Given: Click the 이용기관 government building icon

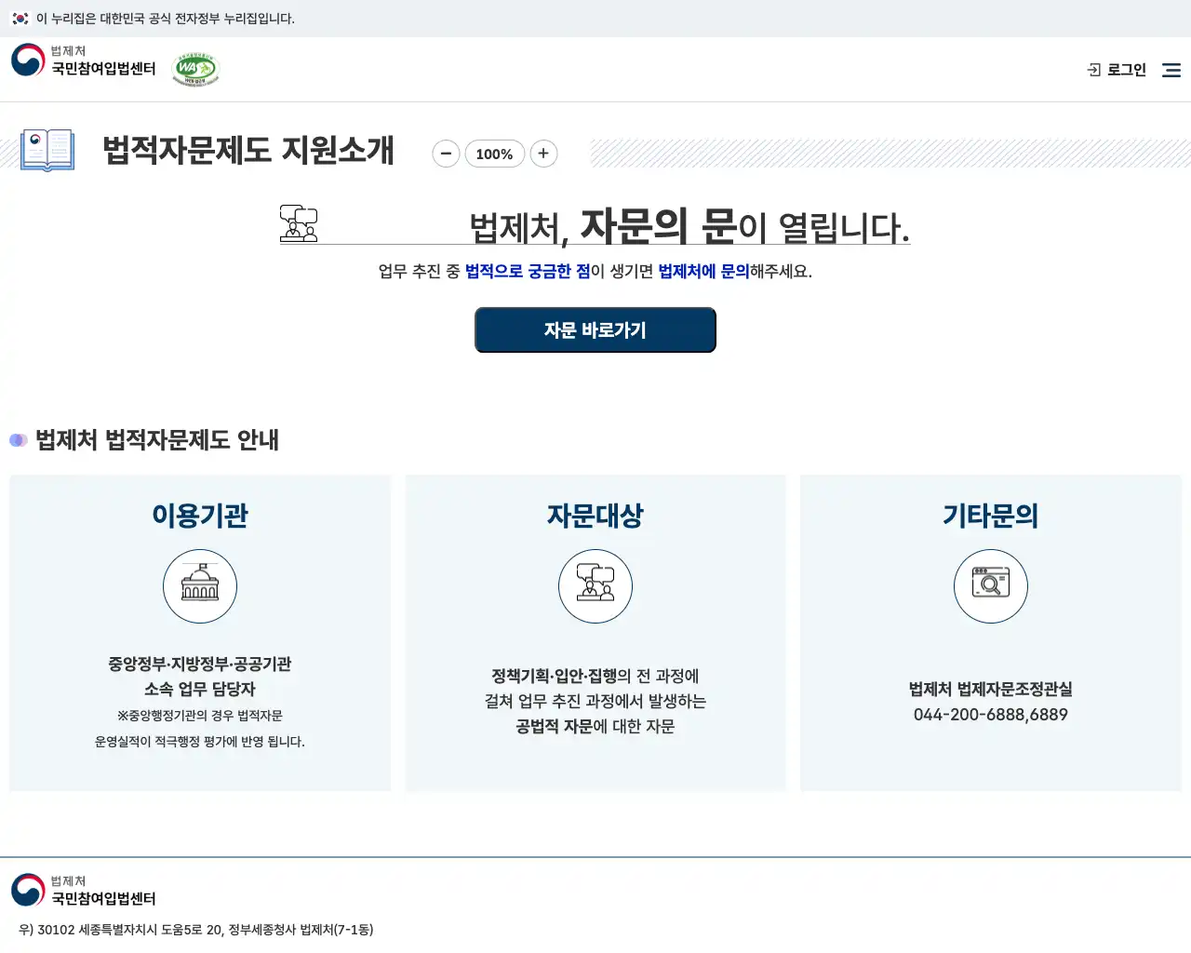Looking at the screenshot, I should point(200,586).
